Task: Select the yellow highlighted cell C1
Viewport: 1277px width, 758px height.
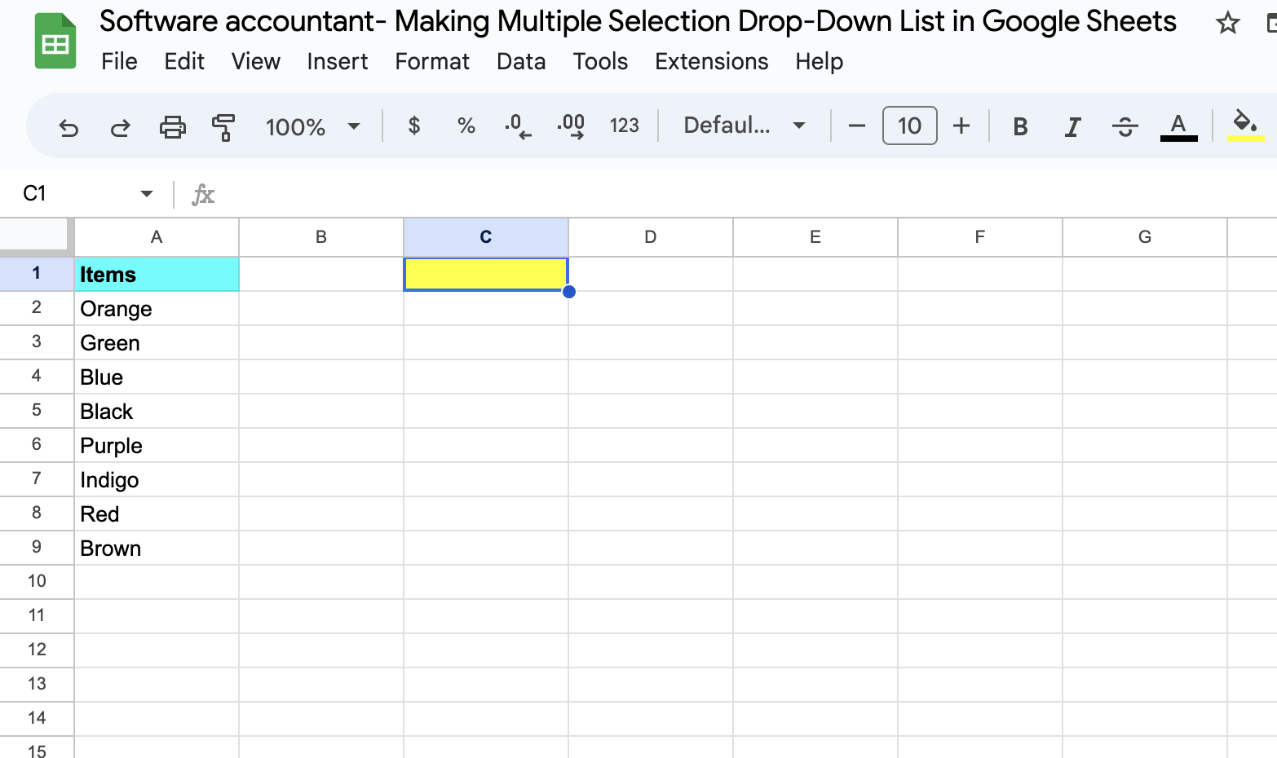Action: pyautogui.click(x=486, y=275)
